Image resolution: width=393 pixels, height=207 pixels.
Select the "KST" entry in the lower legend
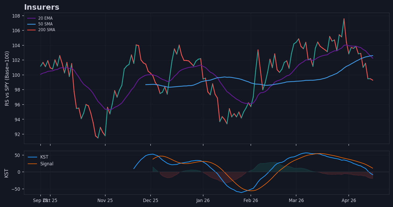[44, 157]
